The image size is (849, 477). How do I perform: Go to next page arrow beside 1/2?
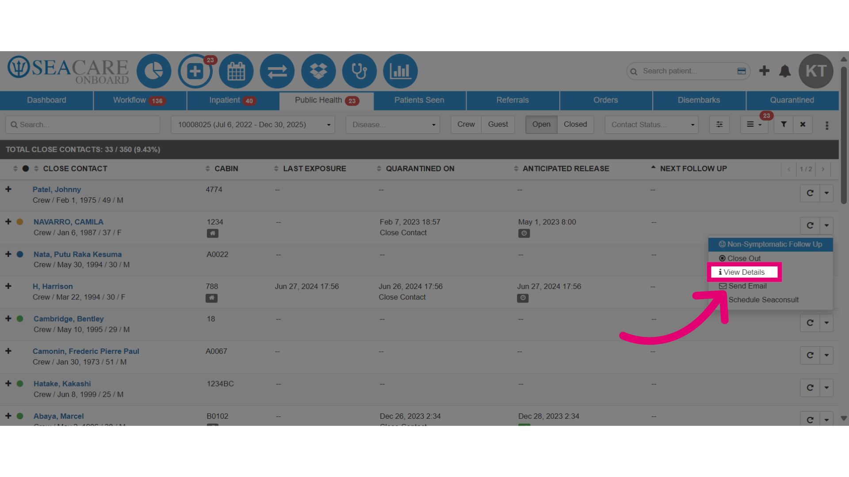pyautogui.click(x=823, y=169)
